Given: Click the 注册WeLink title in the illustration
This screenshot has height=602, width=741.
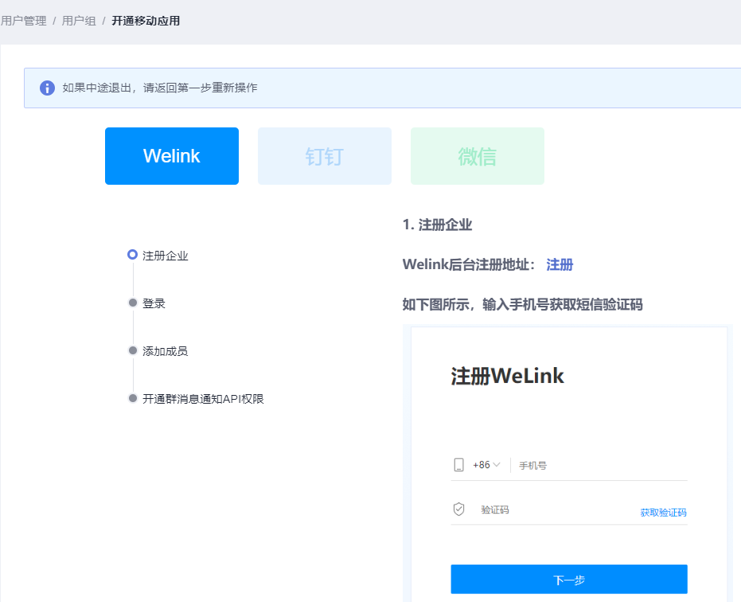Looking at the screenshot, I should pos(508,377).
